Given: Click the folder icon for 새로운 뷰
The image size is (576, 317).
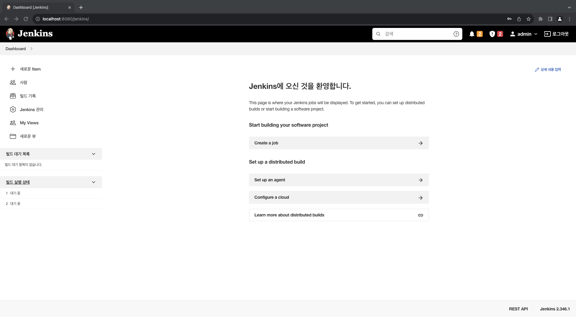Looking at the screenshot, I should tap(13, 136).
